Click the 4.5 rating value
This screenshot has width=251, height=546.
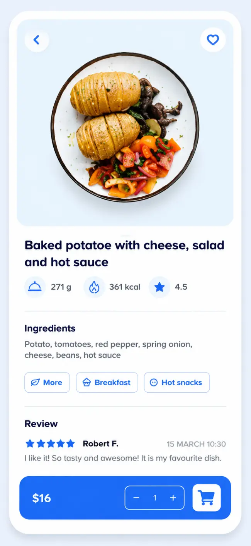[181, 287]
